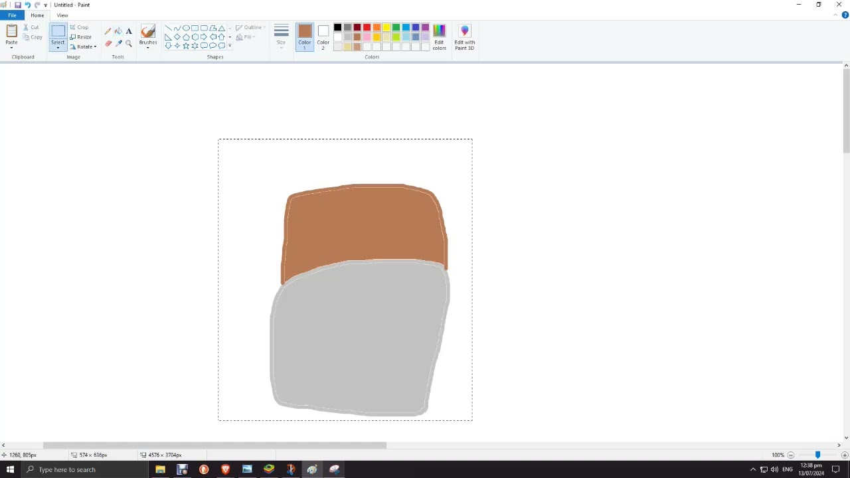
Task: Click the Copy button
Action: click(33, 37)
